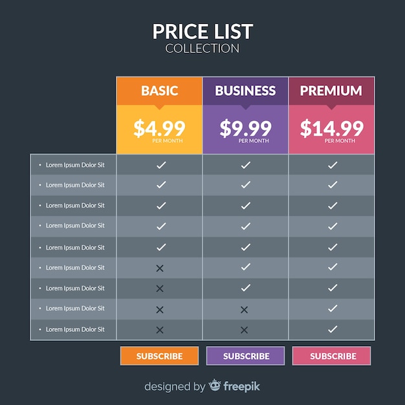Click the pink Premium plan Subscribe button

tap(331, 356)
